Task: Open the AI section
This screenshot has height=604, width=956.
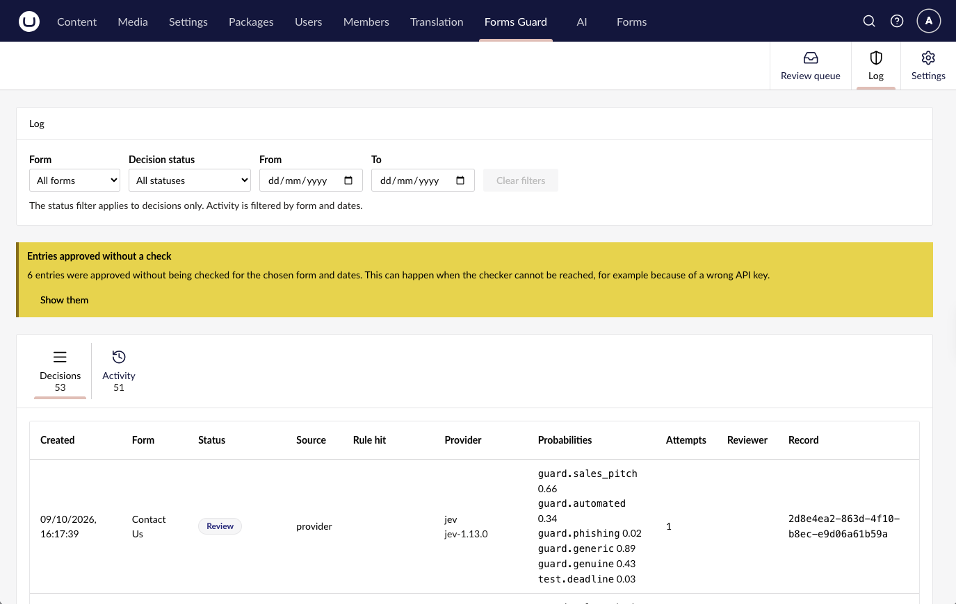Action: 582,22
